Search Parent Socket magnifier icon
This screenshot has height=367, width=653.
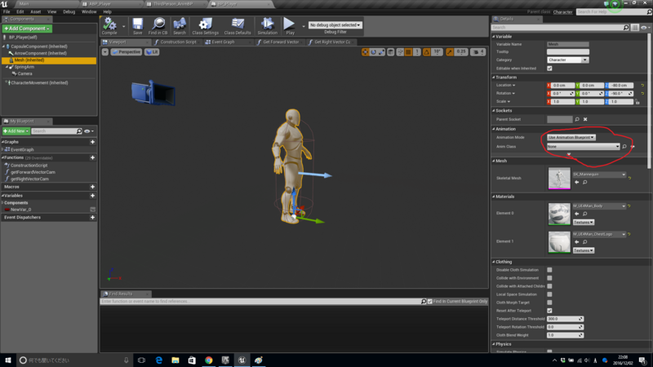click(x=577, y=119)
